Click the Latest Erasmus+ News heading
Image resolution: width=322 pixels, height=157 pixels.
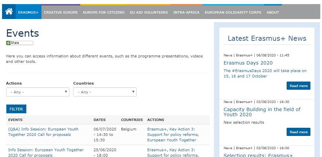click(x=267, y=38)
